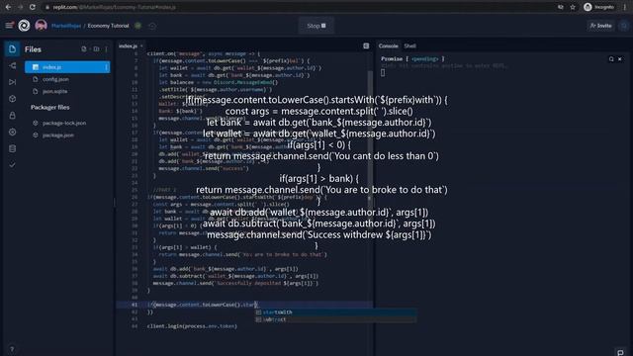Go back using the browser back arrow
The height and width of the screenshot is (356, 633).
pyautogui.click(x=8, y=7)
